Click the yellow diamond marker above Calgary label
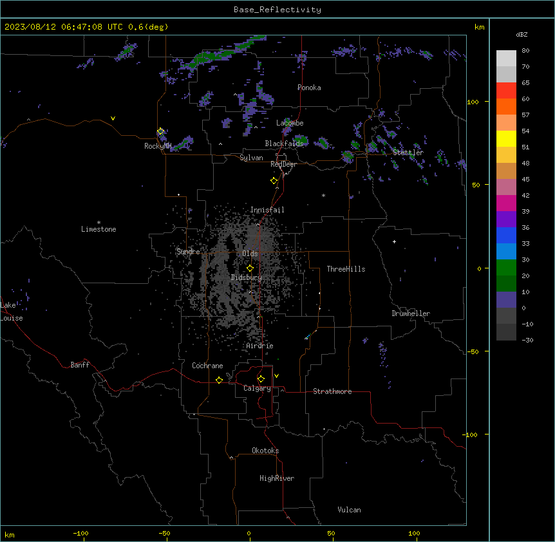This screenshot has height=542, width=555. tap(261, 379)
